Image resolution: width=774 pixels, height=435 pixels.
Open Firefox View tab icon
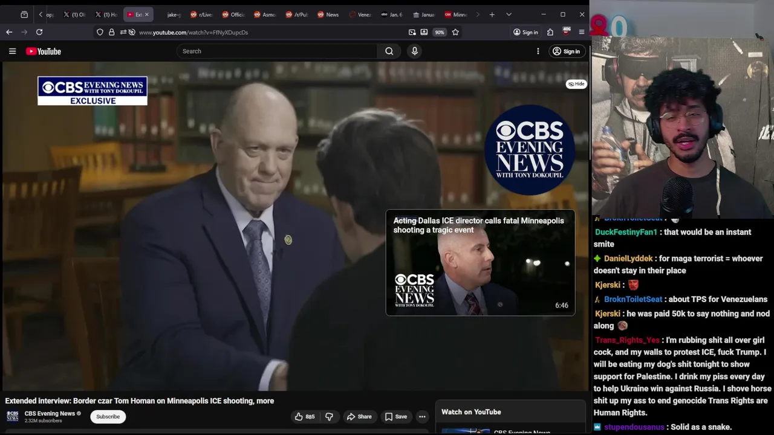[x=24, y=14]
